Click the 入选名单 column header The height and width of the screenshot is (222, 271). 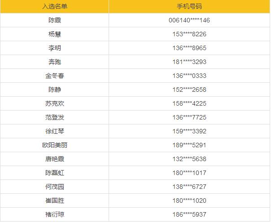[x=54, y=7]
